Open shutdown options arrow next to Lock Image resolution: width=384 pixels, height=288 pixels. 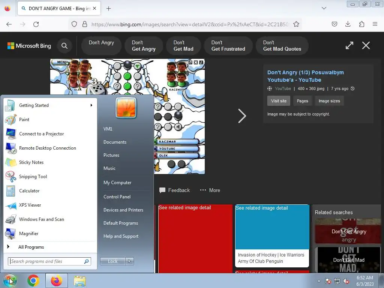(x=129, y=261)
